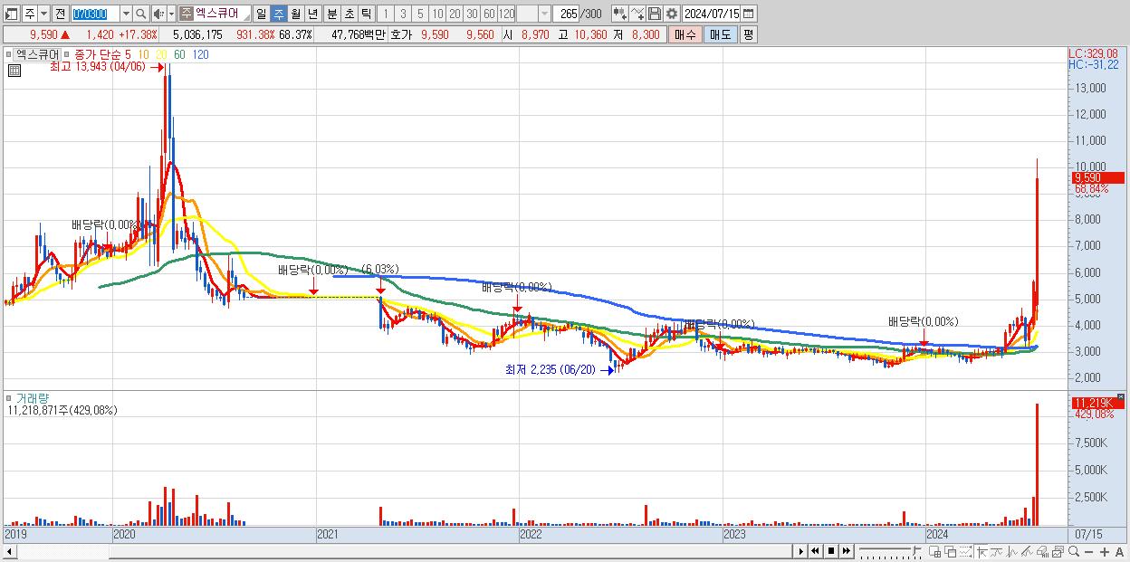Viewport: 1130px width, 562px height.
Task: Select the 10 interval button
Action: [437, 14]
